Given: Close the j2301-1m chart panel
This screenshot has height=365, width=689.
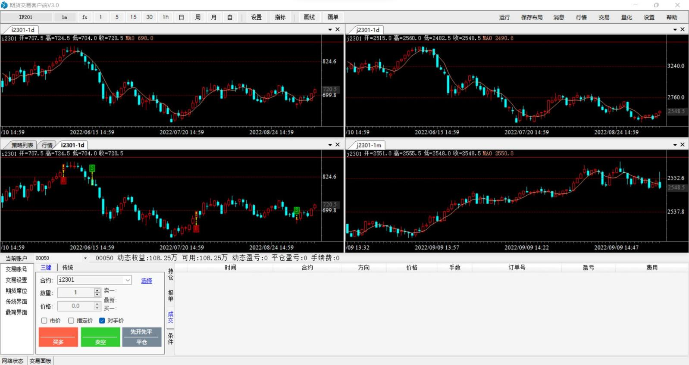Looking at the screenshot, I should (x=683, y=145).
